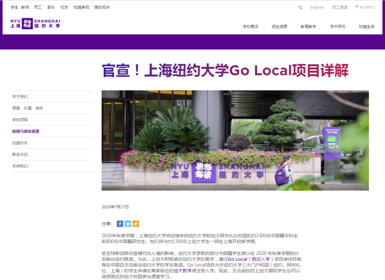The width and height of the screenshot is (385, 280).
Task: Open the 纽大教学点 hyperlink in article
Action: (x=185, y=271)
